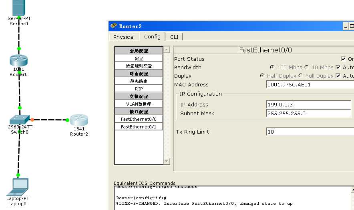
Task: Click the sidebar scroll up arrow
Action: click(x=167, y=49)
